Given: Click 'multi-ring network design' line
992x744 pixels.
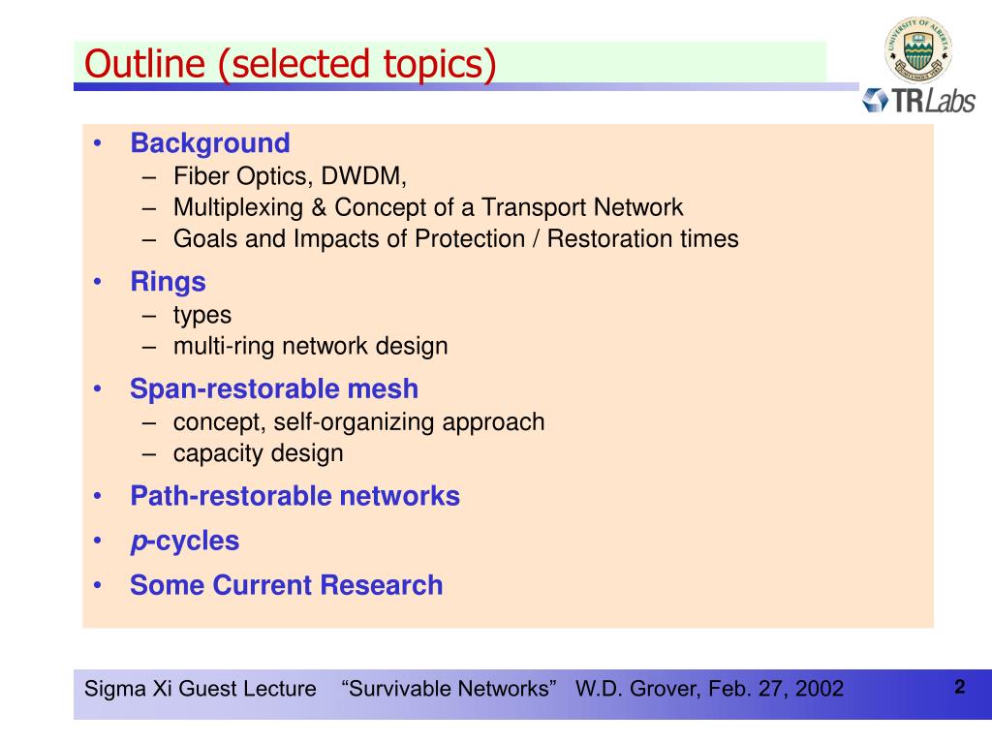Looking at the screenshot, I should tap(311, 347).
